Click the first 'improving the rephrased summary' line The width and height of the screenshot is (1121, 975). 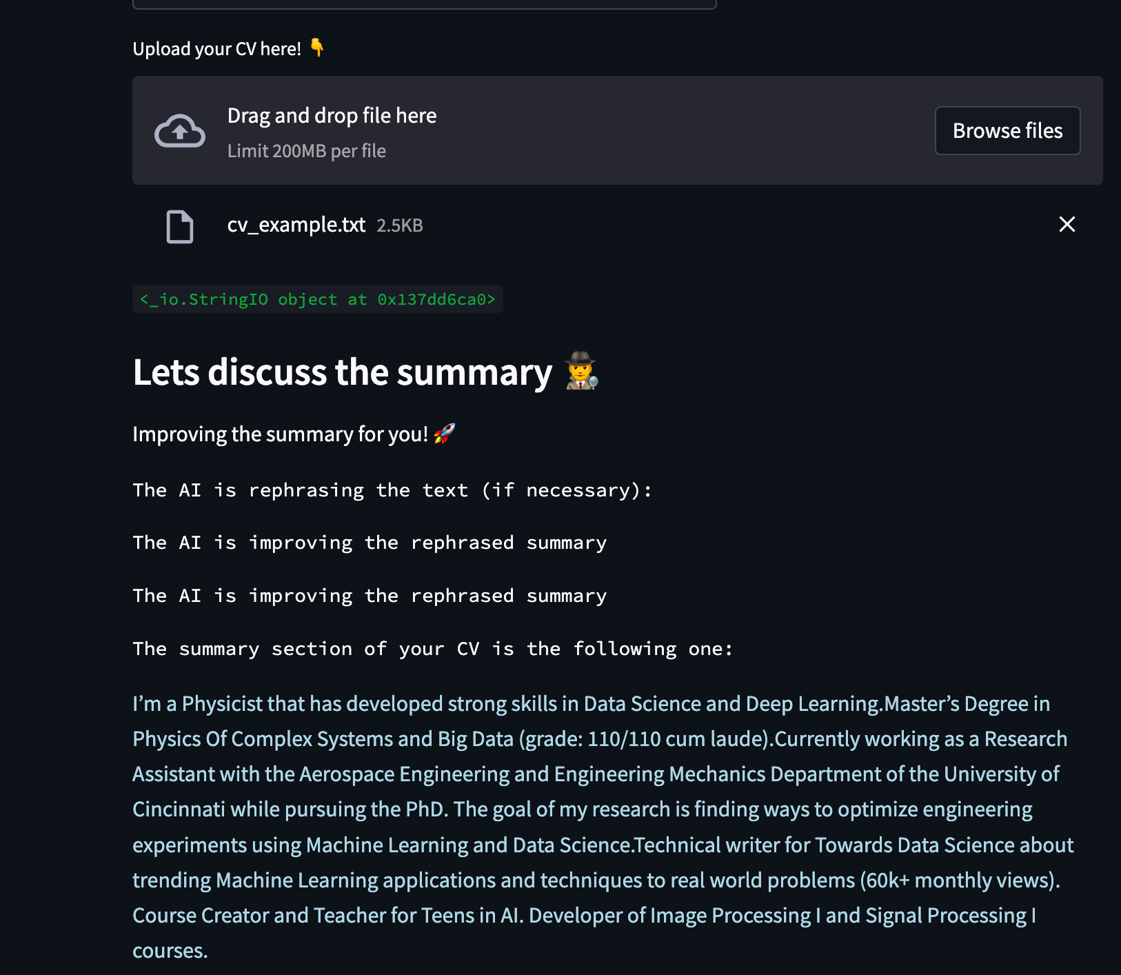coord(370,543)
